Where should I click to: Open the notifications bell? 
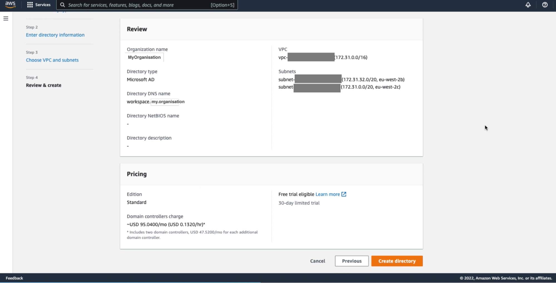pyautogui.click(x=528, y=5)
